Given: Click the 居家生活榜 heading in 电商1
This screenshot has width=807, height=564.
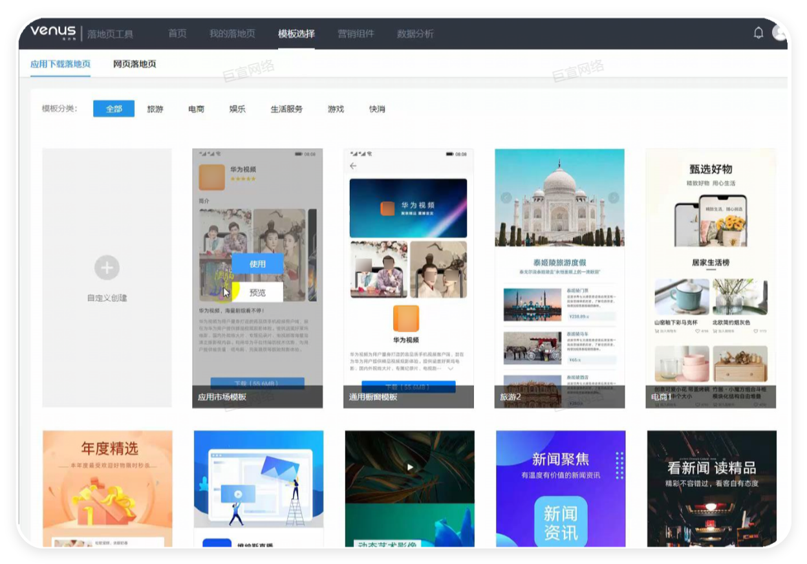Looking at the screenshot, I should 711,263.
